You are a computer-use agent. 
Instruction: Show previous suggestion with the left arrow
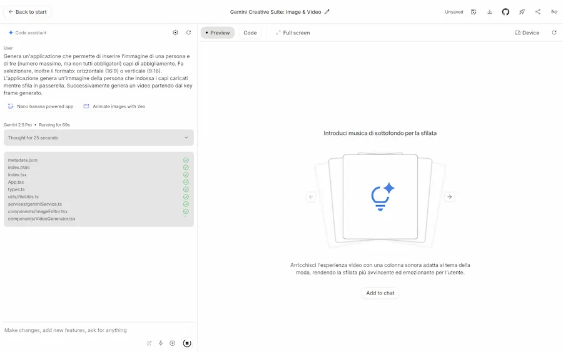point(311,197)
